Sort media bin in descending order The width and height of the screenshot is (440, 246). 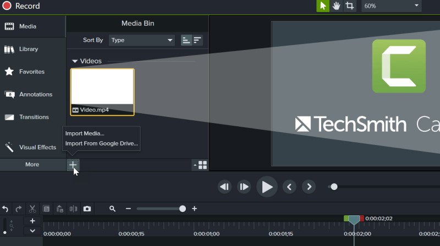tap(197, 40)
